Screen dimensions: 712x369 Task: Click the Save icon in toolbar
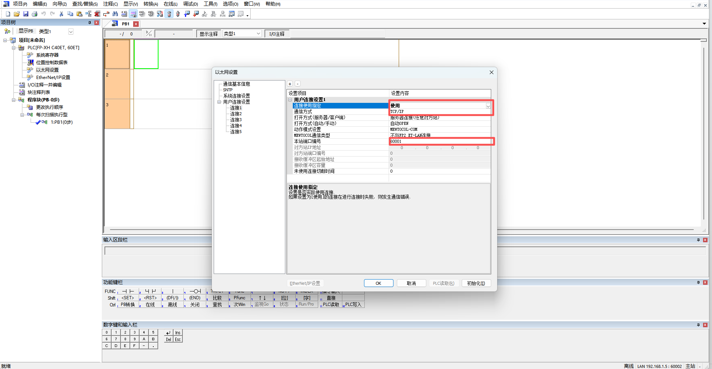26,14
